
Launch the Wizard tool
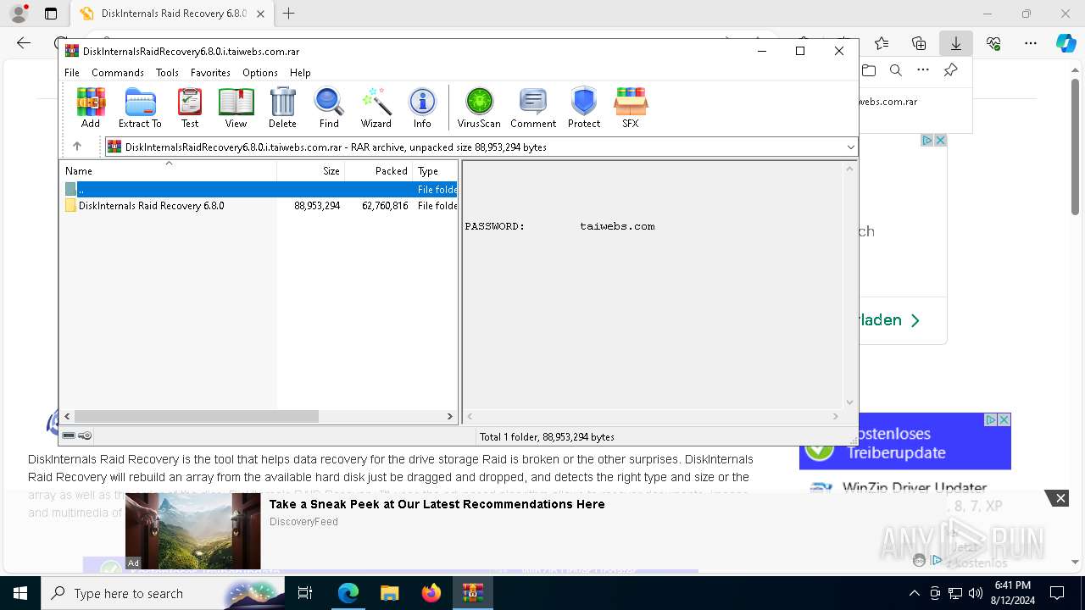[376, 108]
